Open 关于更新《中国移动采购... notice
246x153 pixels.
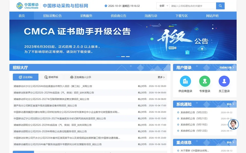195,151
